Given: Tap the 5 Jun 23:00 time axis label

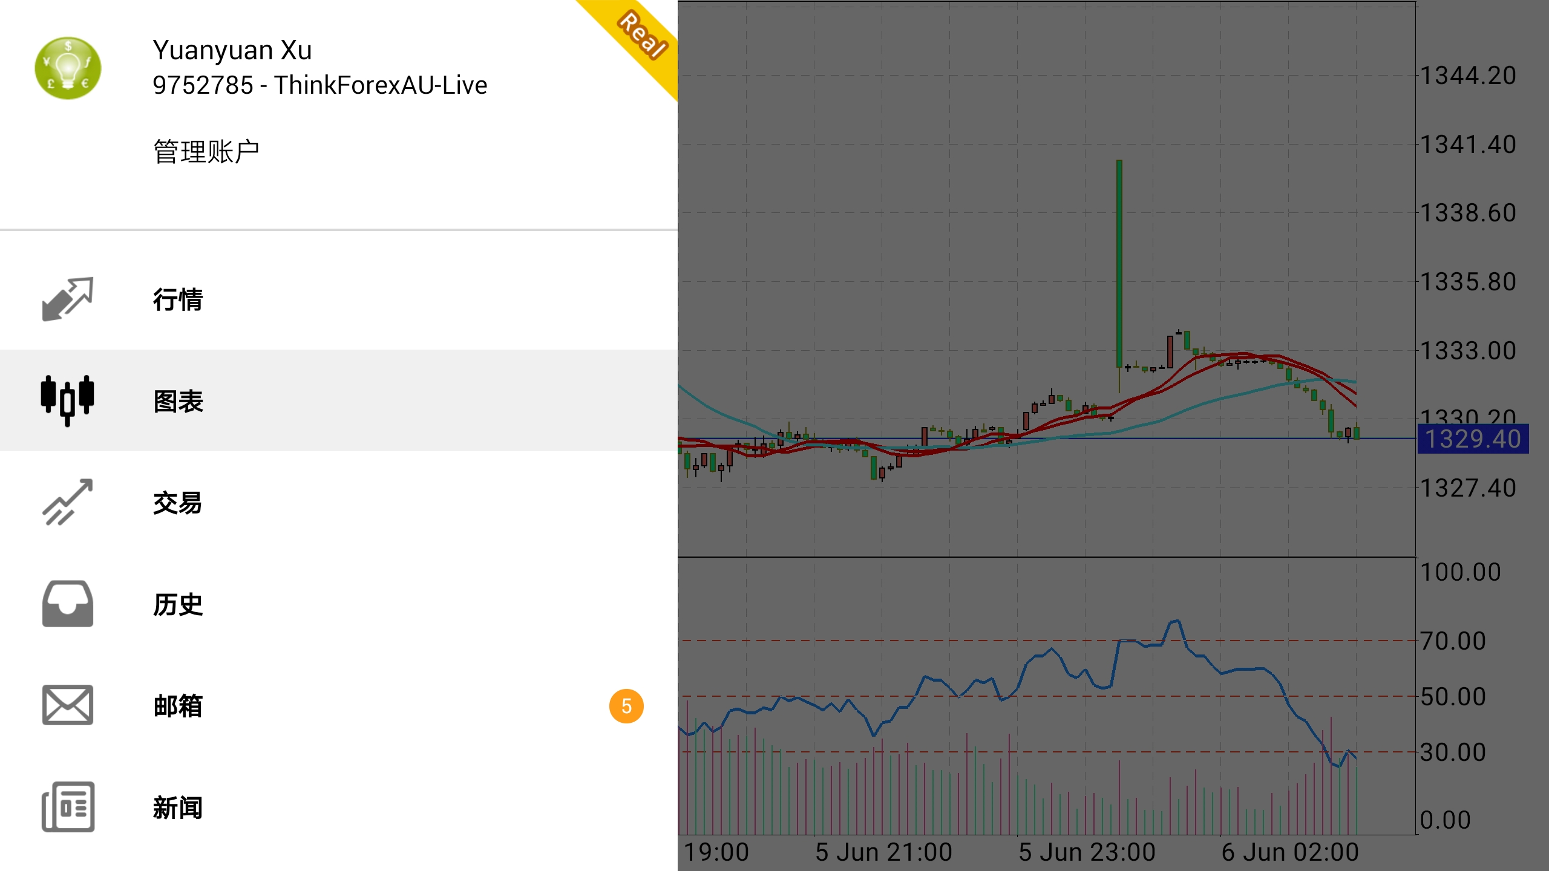Looking at the screenshot, I should coord(1087,852).
